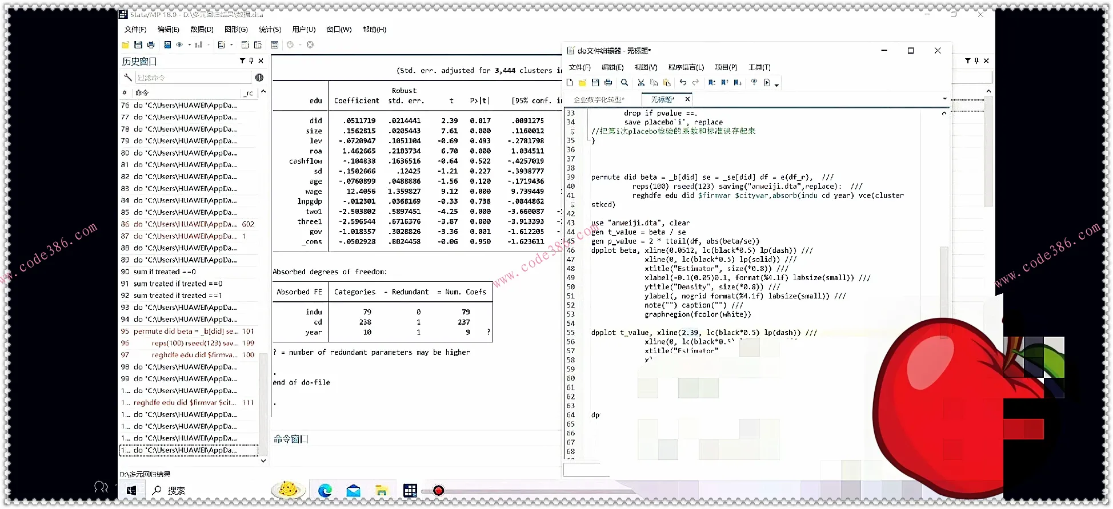Open the 统计(S) menu in Stata
The image size is (1113, 509).
pyautogui.click(x=270, y=30)
